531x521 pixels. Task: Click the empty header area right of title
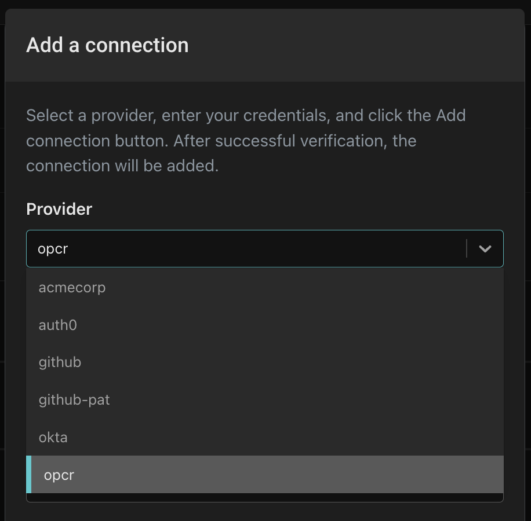click(359, 45)
